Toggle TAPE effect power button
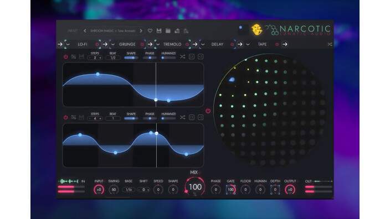 coord(277,44)
